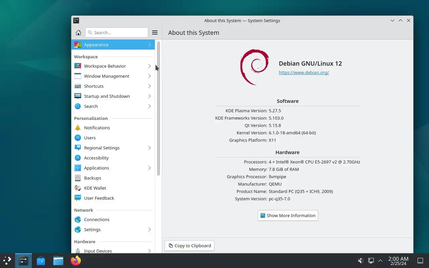Click the settings Search field

click(117, 32)
